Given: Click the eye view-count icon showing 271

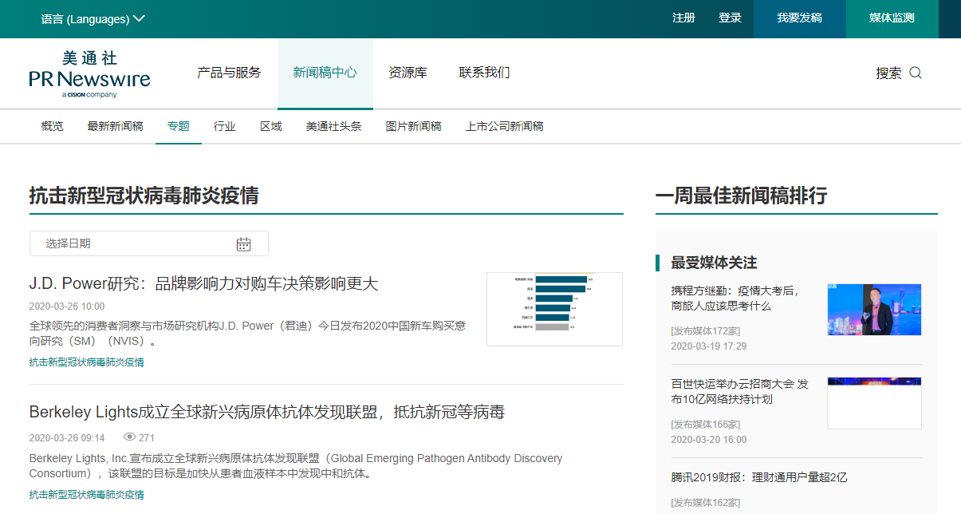Looking at the screenshot, I should pos(130,437).
